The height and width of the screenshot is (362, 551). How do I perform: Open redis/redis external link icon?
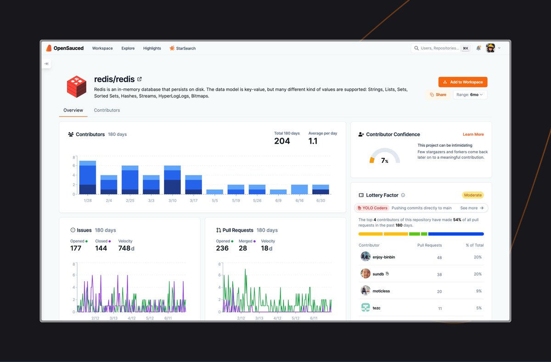(x=140, y=79)
